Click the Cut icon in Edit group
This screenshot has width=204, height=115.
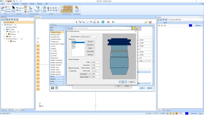(x=6, y=7)
